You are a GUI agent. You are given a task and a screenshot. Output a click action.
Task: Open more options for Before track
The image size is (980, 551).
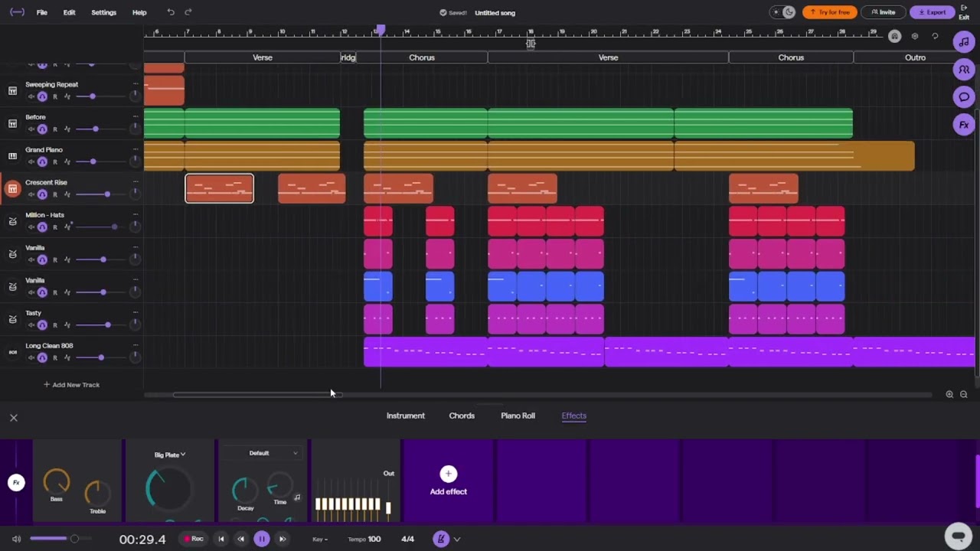click(136, 116)
